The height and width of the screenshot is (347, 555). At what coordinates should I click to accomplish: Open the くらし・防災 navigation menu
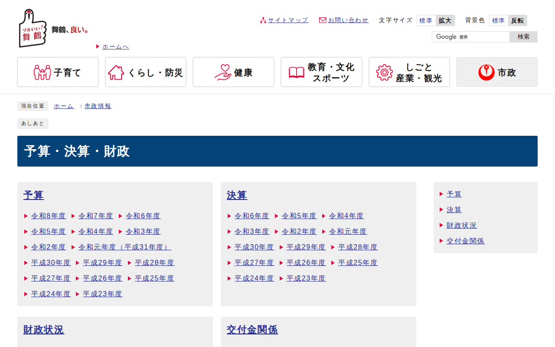pos(146,72)
